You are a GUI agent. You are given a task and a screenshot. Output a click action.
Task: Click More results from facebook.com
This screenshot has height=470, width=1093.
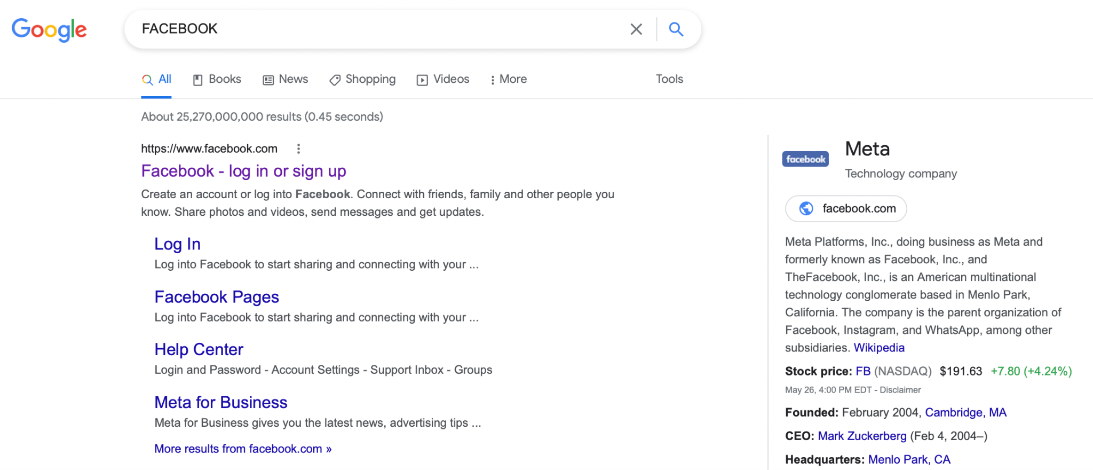(x=243, y=449)
